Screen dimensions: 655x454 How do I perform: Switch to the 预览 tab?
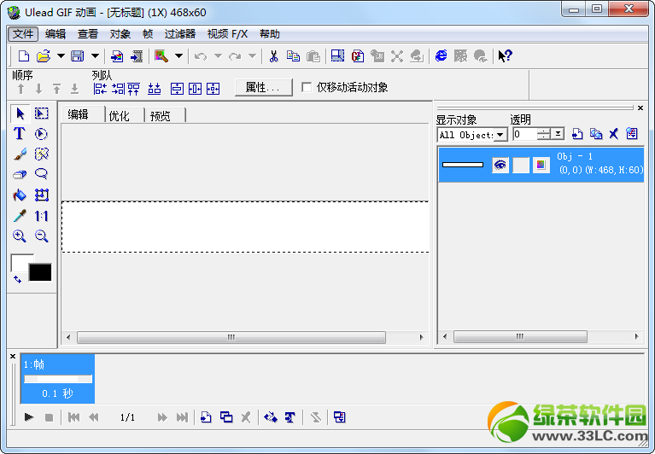(x=161, y=115)
